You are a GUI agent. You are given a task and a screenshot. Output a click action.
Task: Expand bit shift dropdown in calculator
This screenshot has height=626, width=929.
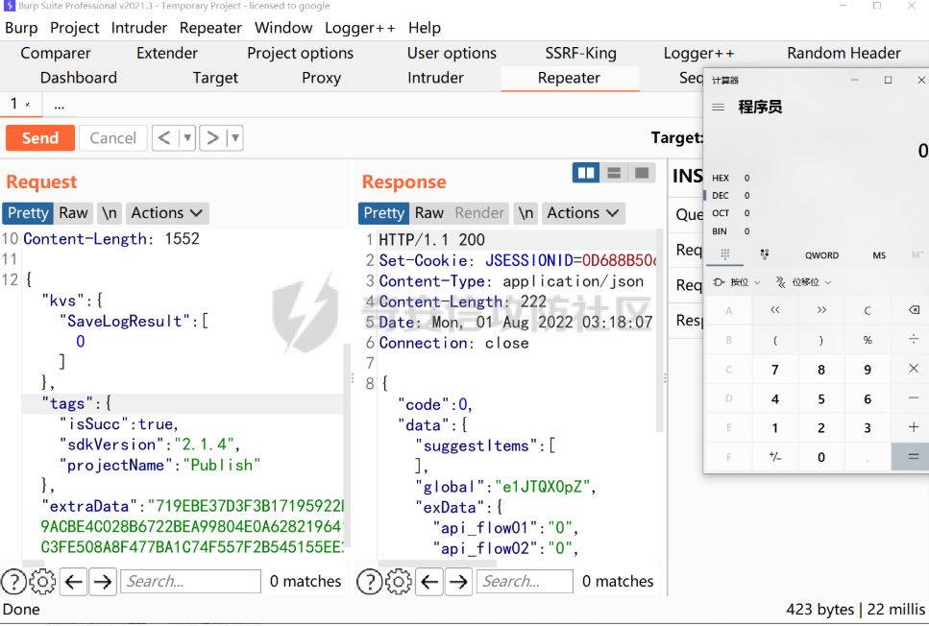(x=803, y=282)
